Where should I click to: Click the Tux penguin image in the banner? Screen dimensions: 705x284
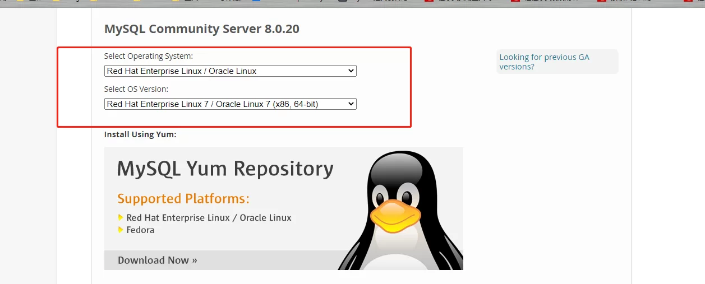click(400, 210)
